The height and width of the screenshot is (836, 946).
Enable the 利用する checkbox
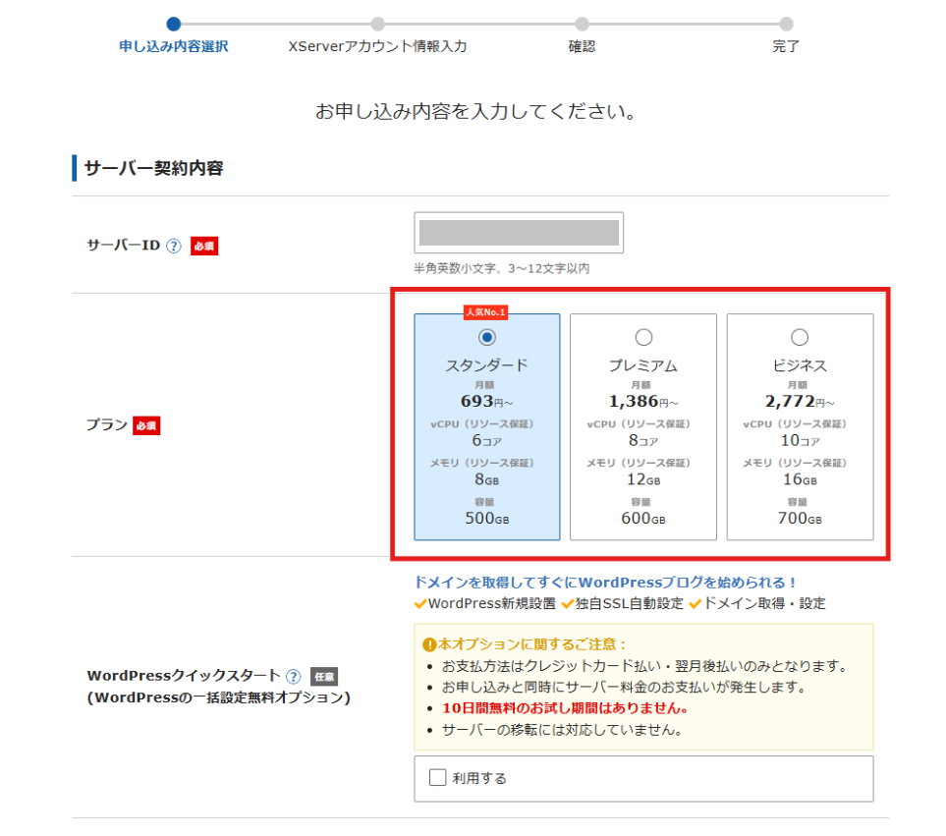(x=437, y=777)
